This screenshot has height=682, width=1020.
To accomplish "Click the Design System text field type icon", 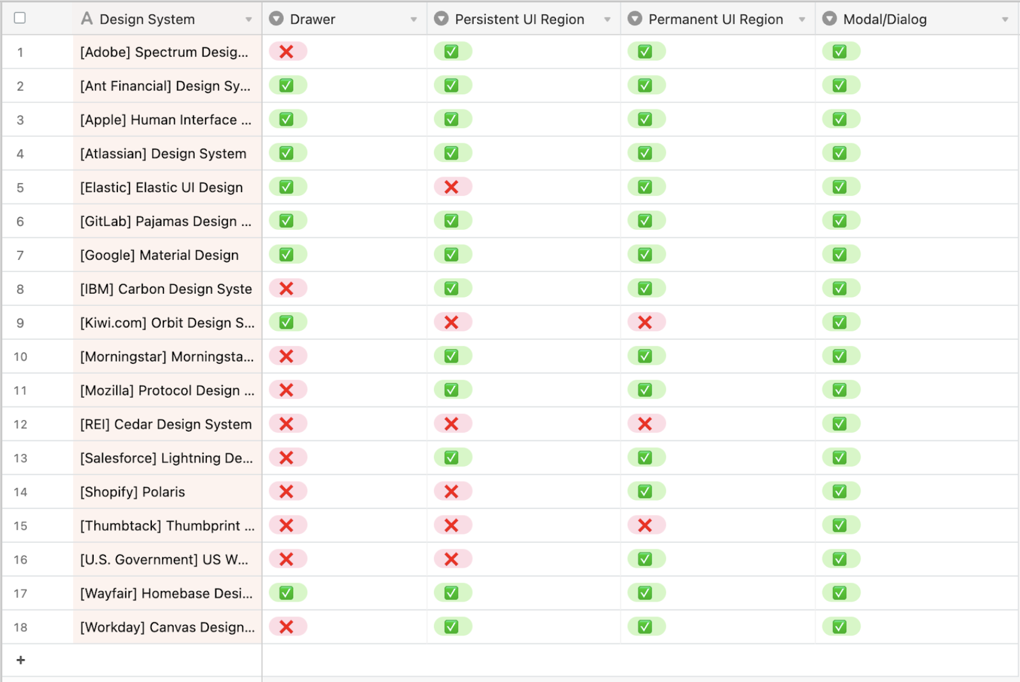I will tap(87, 19).
